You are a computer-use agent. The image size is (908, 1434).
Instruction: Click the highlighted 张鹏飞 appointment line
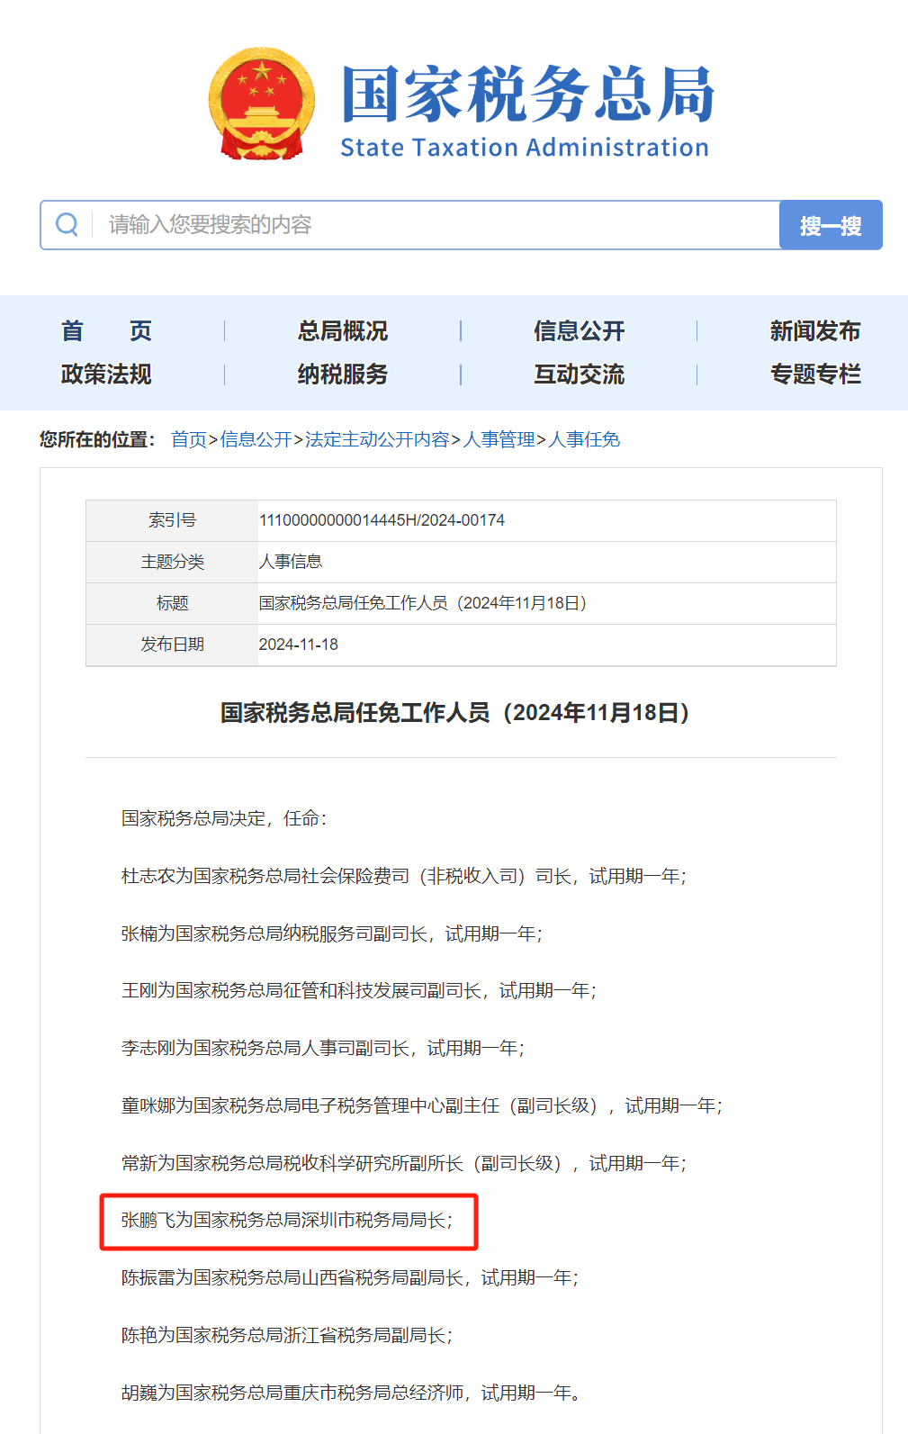pyautogui.click(x=287, y=1221)
